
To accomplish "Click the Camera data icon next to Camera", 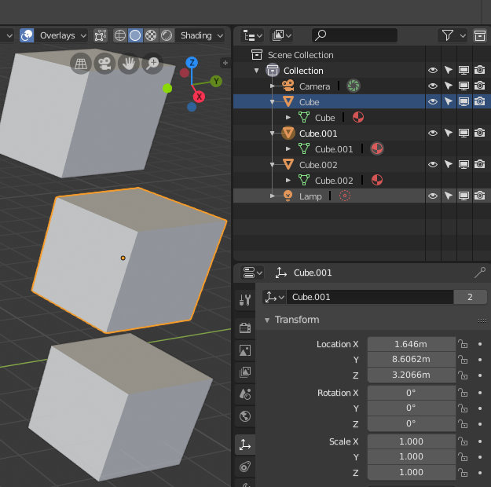I will coord(354,86).
